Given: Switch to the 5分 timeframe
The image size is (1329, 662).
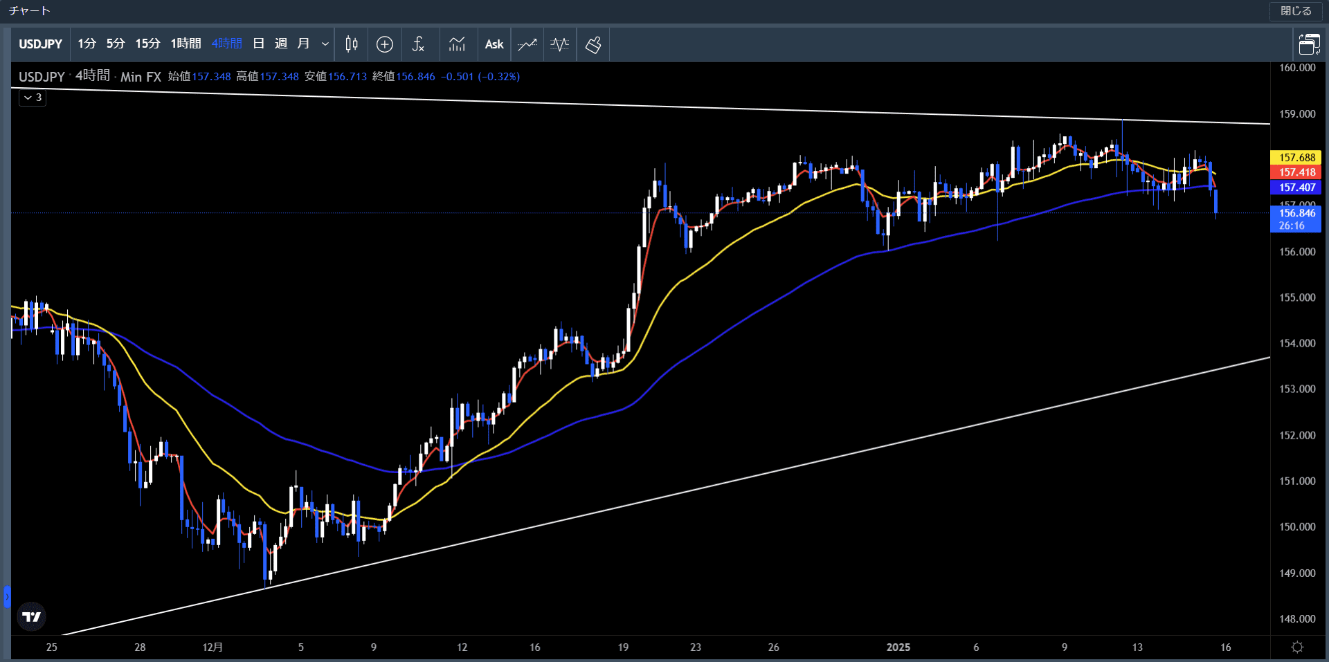Looking at the screenshot, I should tap(116, 44).
